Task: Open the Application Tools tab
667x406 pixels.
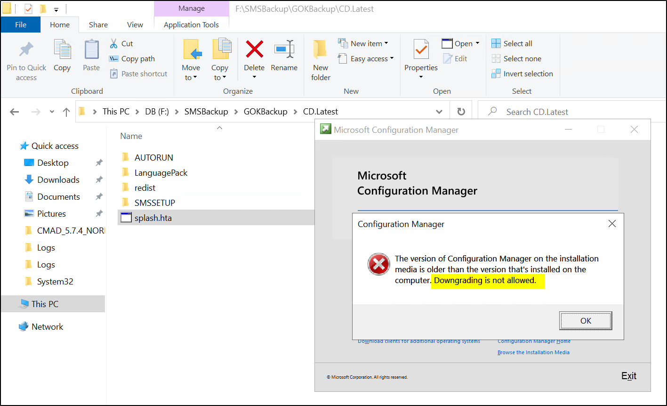Action: pos(191,24)
